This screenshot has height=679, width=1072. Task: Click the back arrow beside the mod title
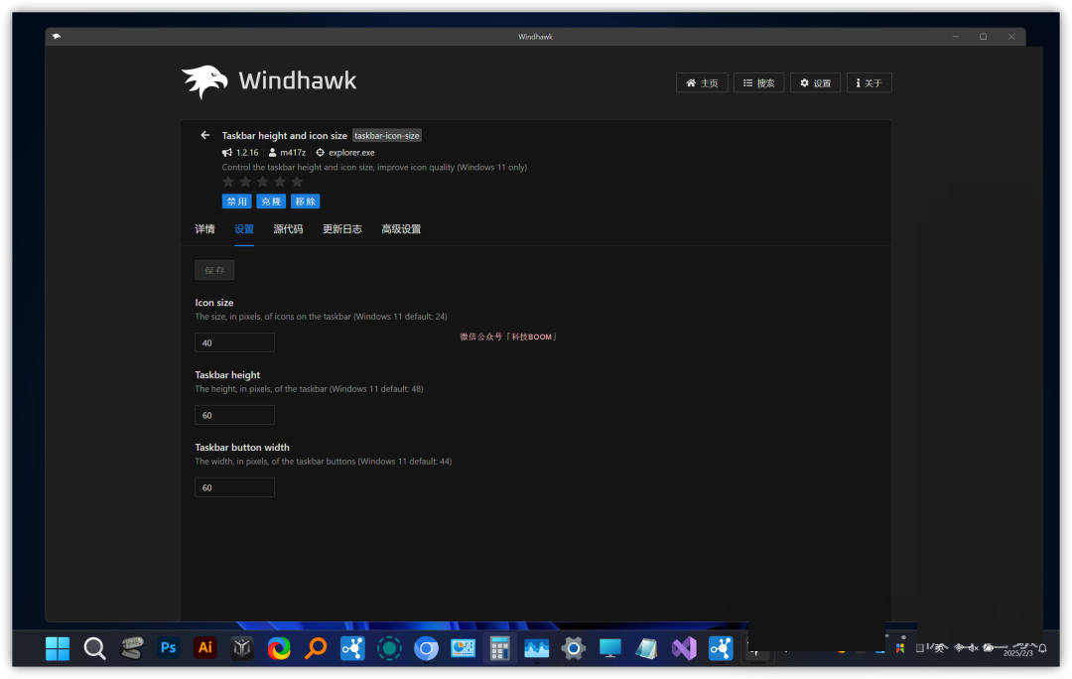point(204,135)
